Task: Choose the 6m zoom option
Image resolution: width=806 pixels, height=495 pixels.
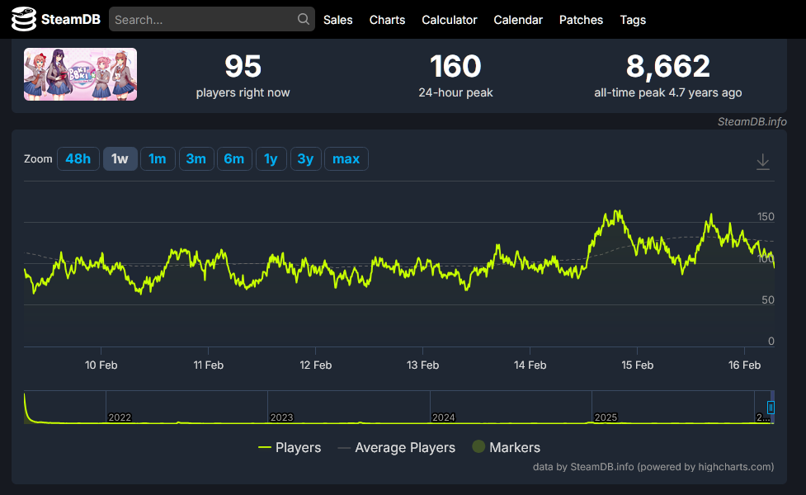Action: pyautogui.click(x=234, y=159)
